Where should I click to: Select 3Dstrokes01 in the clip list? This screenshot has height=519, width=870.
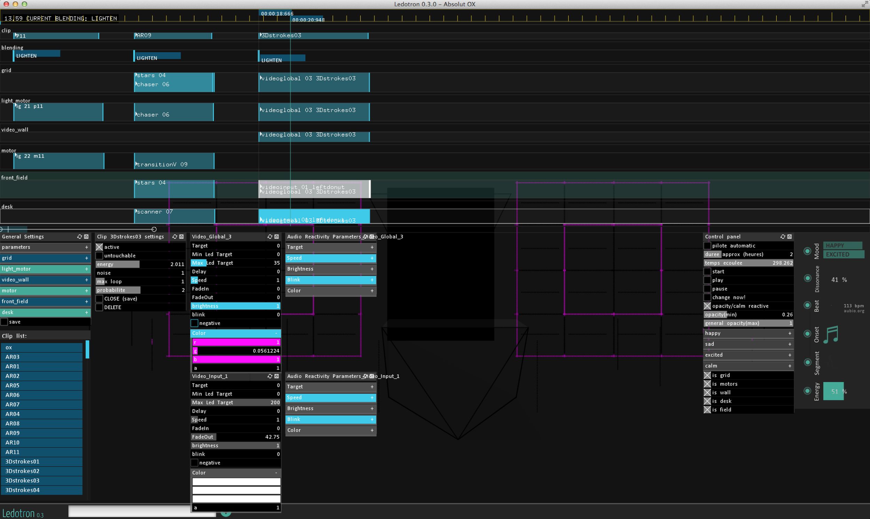click(42, 462)
